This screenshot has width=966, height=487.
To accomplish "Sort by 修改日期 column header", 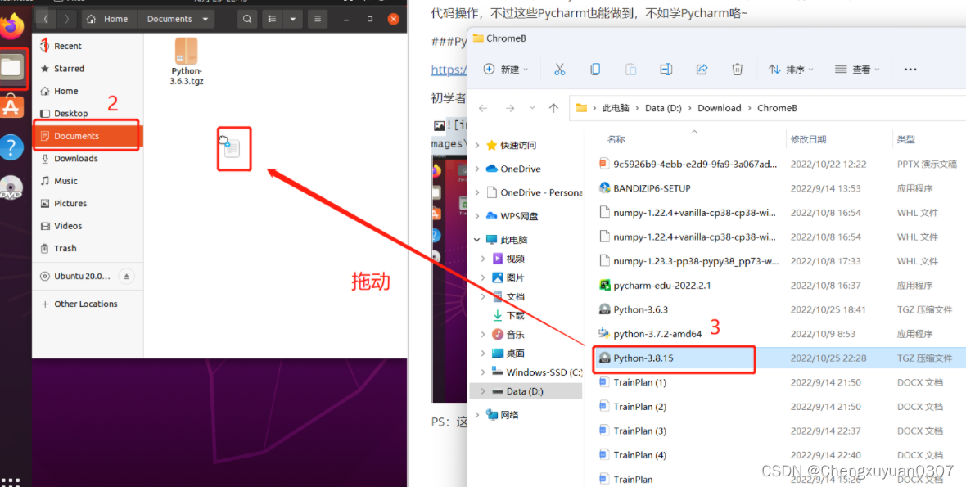I will [808, 140].
